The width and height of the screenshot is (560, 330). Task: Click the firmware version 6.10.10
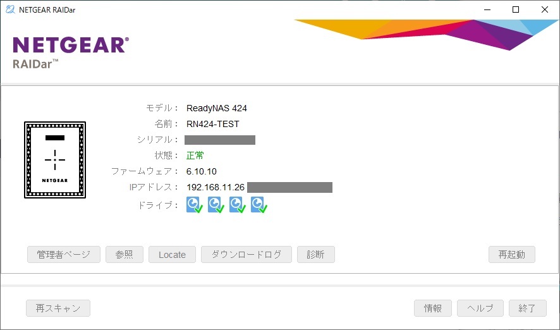(x=202, y=171)
